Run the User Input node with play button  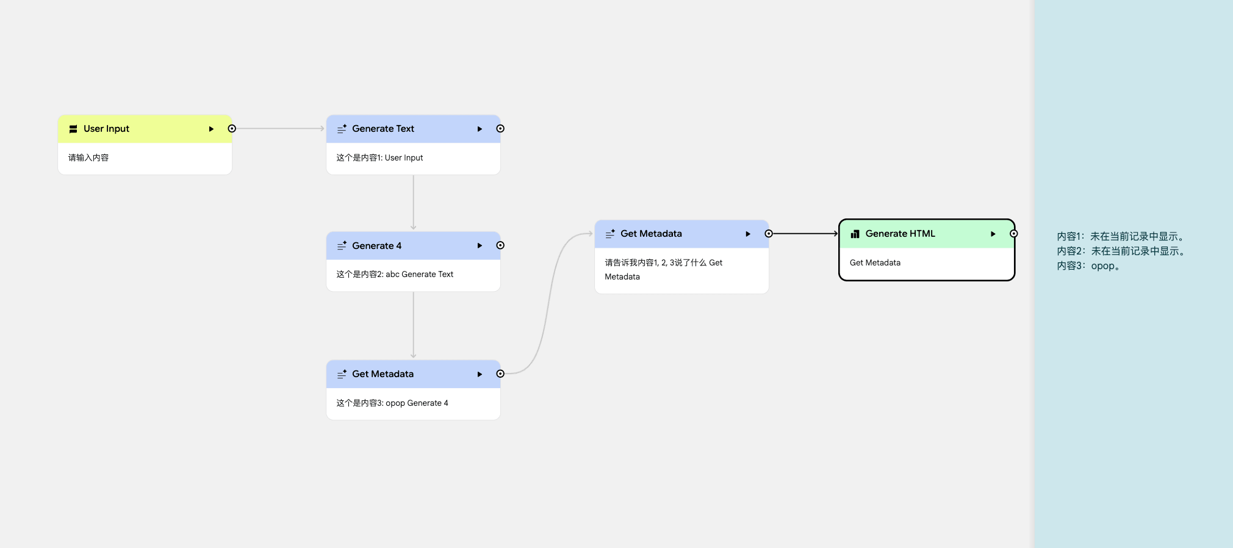(211, 129)
